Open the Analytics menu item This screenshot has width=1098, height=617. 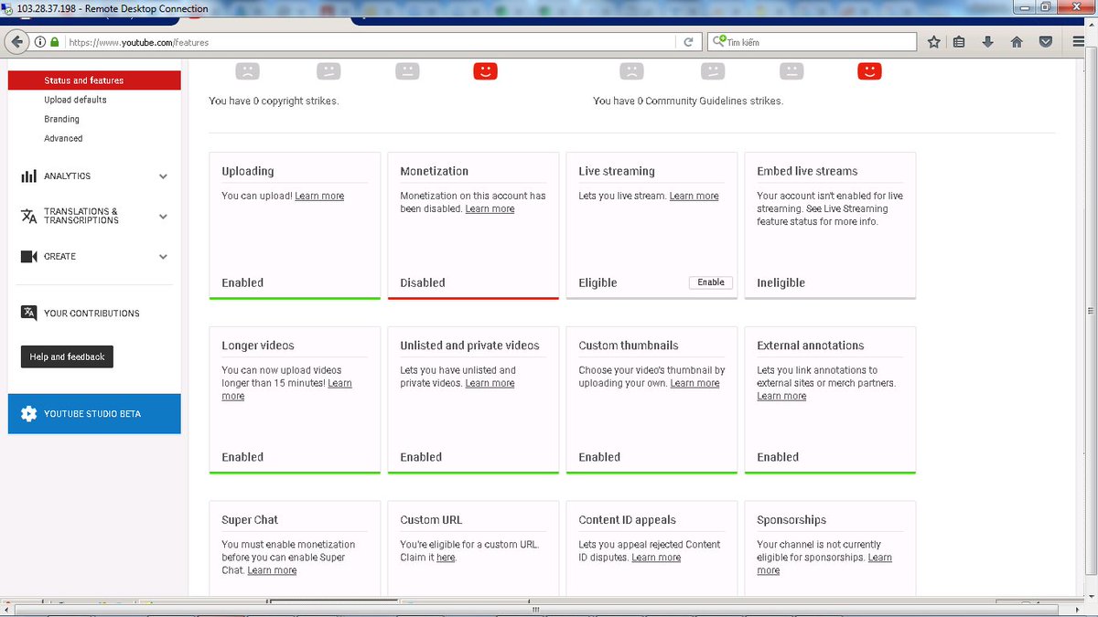[68, 176]
